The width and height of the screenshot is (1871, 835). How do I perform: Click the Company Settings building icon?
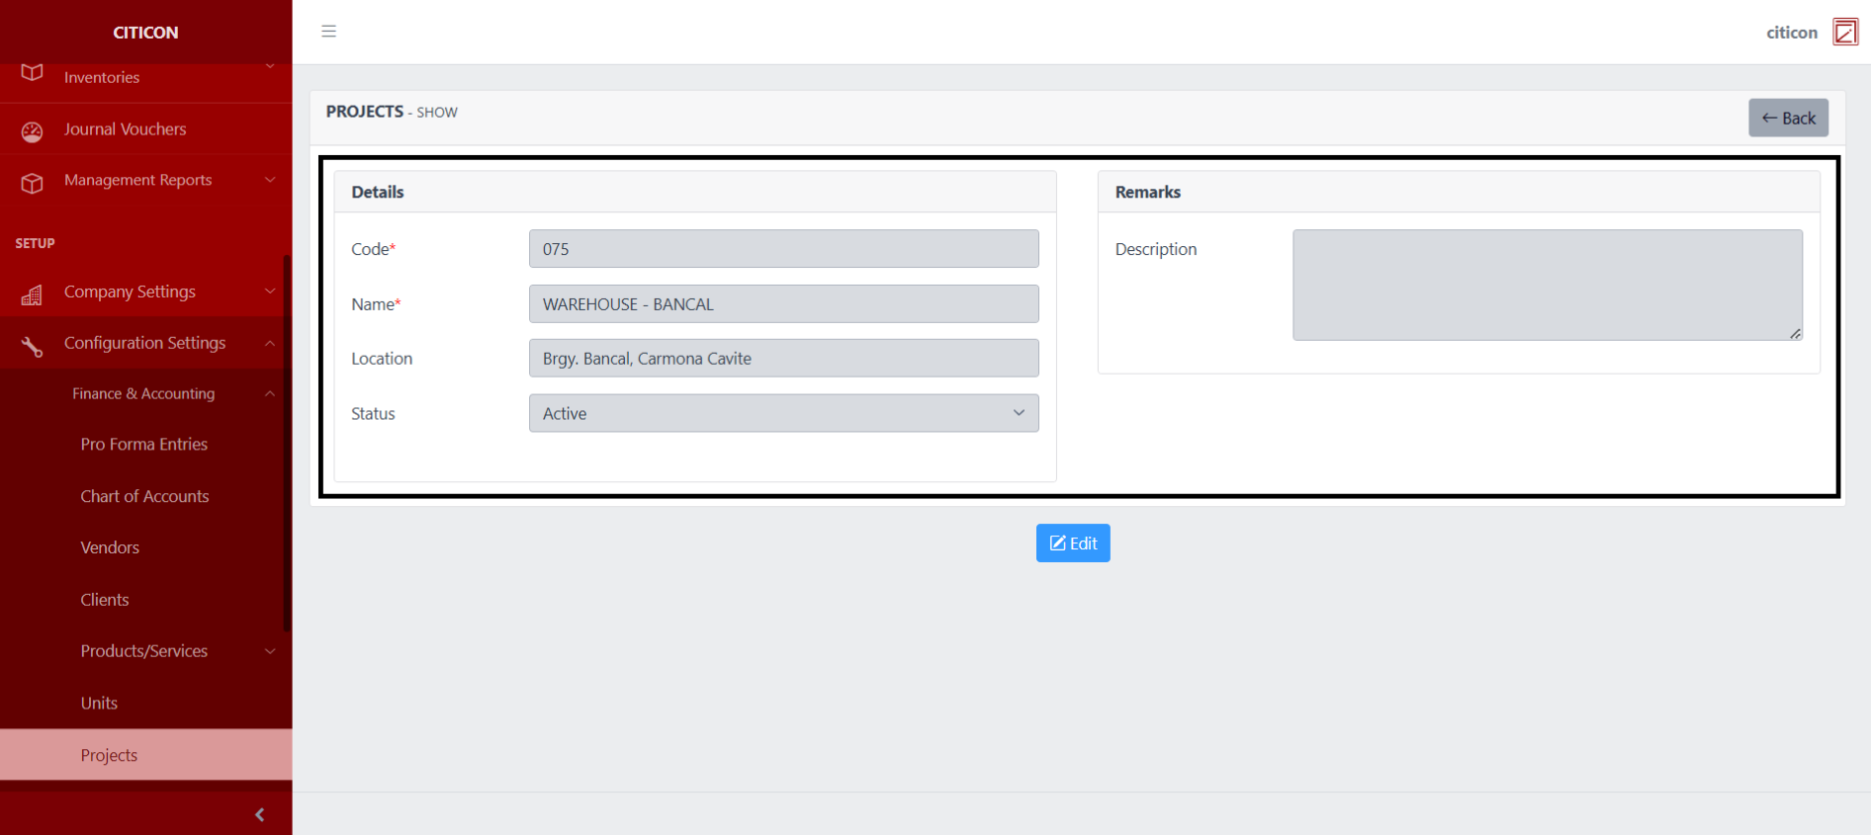click(x=32, y=294)
